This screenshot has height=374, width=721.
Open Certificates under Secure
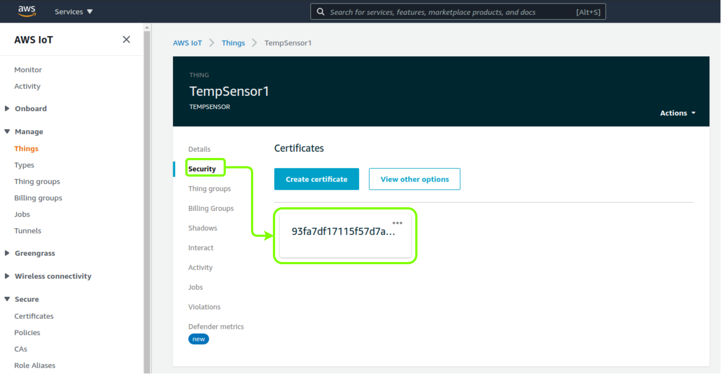(x=34, y=316)
